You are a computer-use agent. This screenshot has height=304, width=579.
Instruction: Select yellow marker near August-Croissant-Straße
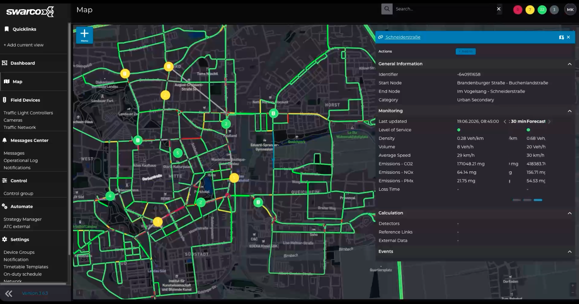point(165,95)
